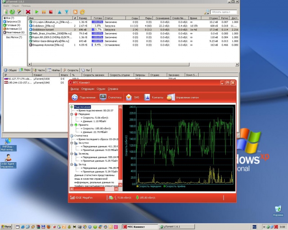Viewport: 288px width, 230px height.
Task: Open the RSS downloader icon
Action: point(75,12)
